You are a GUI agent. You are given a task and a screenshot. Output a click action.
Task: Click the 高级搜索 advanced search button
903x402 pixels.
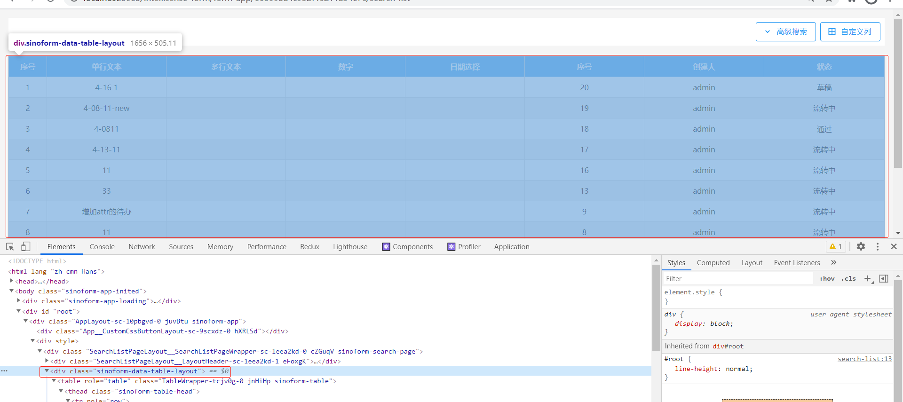[785, 32]
